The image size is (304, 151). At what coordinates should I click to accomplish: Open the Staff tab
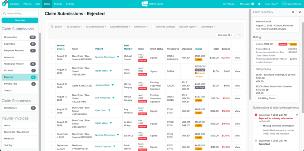pyautogui.click(x=38, y=4)
